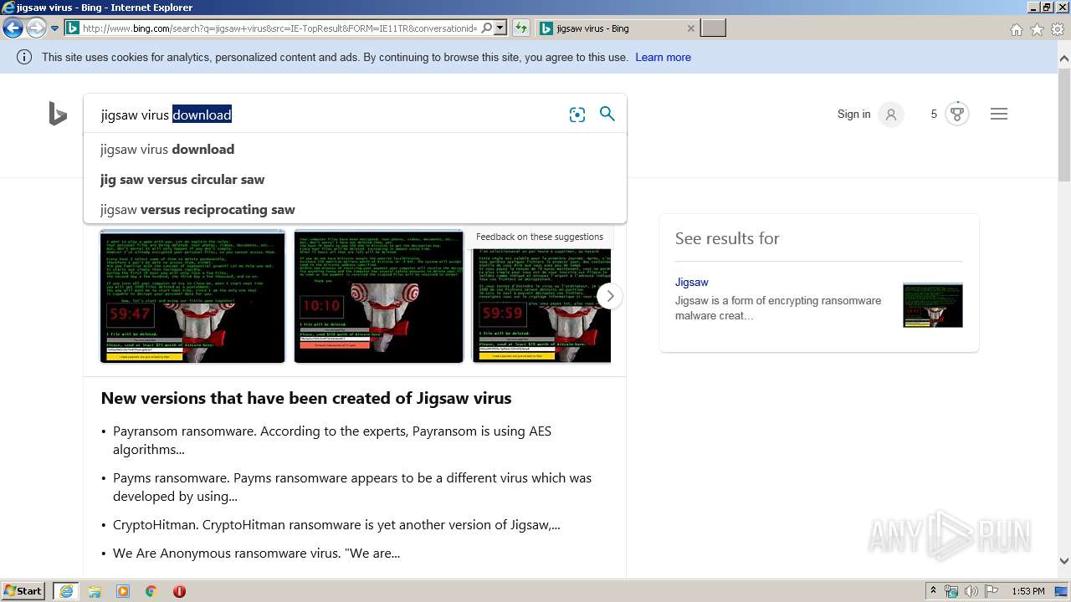1071x602 pixels.
Task: Click the page scrollbar up arrow
Action: click(1064, 58)
